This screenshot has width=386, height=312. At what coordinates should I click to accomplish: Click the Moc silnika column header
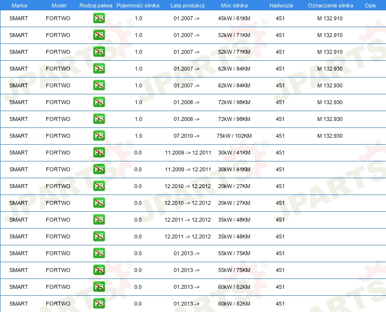tap(234, 5)
